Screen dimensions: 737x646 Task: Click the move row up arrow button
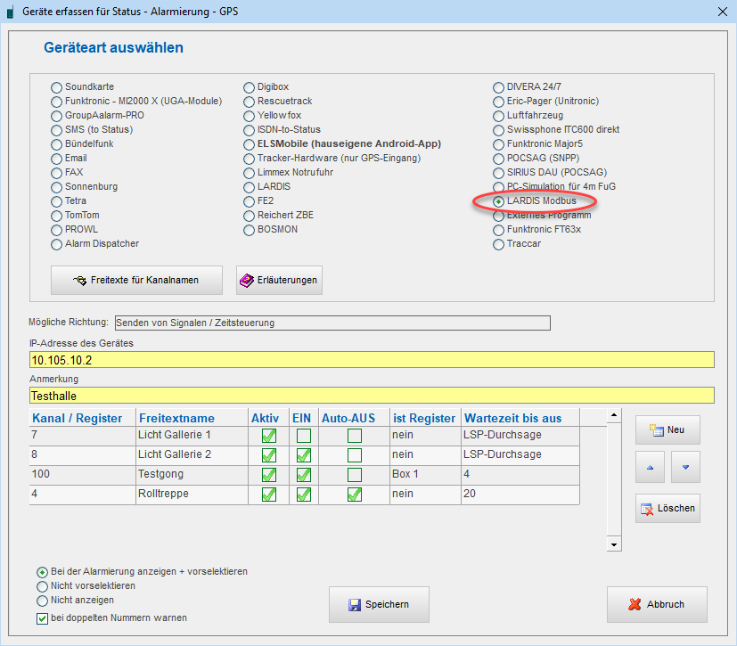[x=650, y=467]
